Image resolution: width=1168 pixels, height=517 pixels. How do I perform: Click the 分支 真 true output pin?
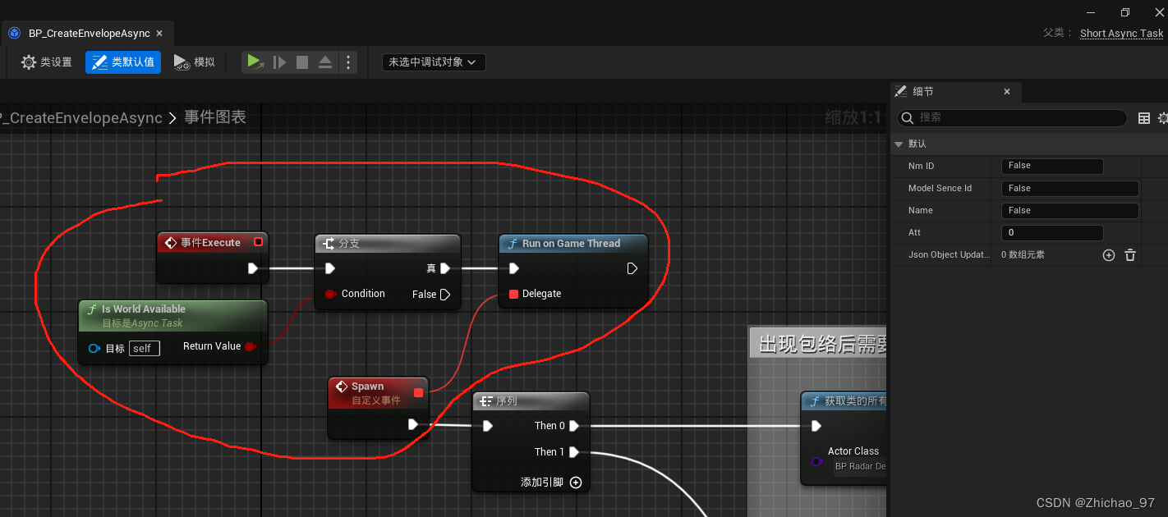click(x=444, y=268)
